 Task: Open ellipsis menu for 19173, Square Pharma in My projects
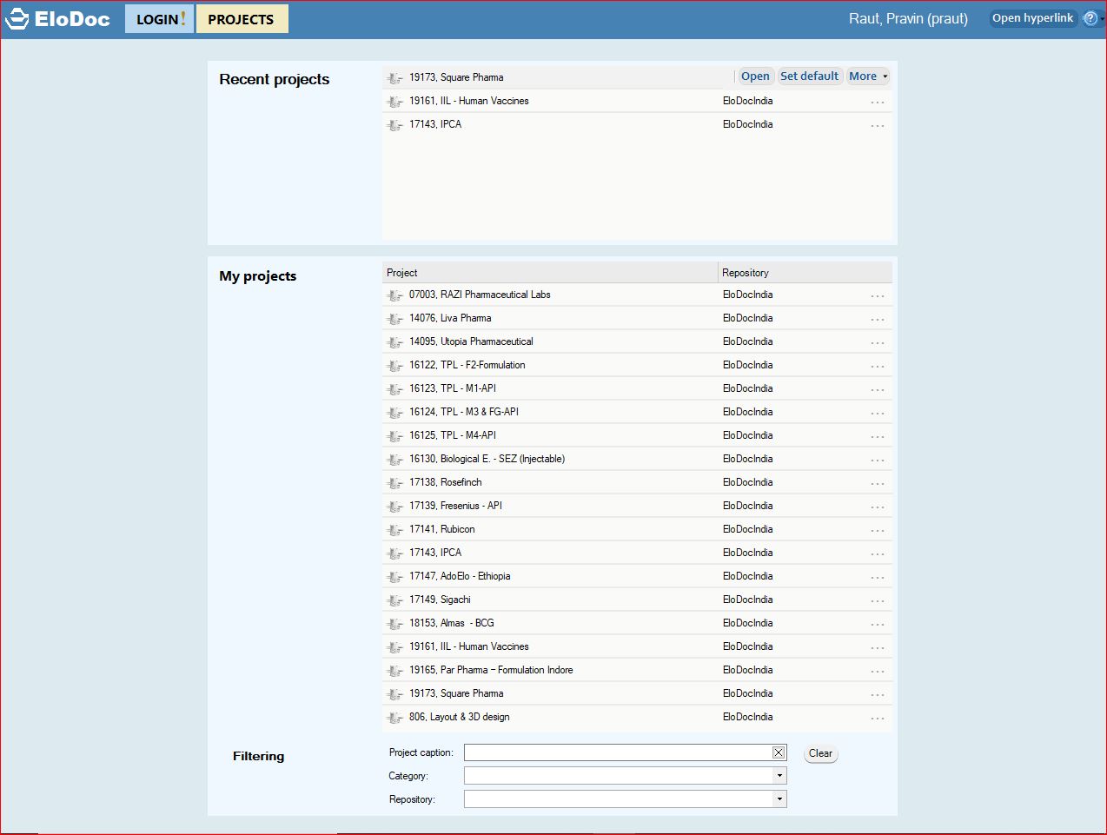click(878, 695)
